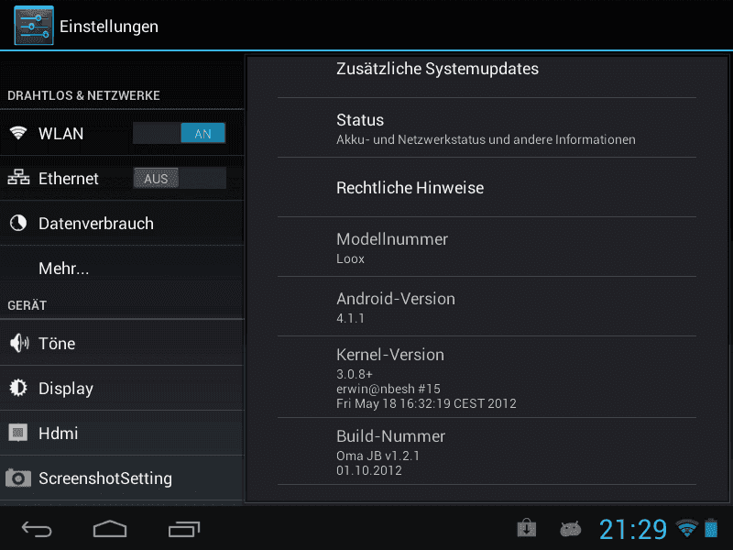Click the DRAHTLOS & NETZWERKE header
The width and height of the screenshot is (733, 550).
pyautogui.click(x=83, y=95)
